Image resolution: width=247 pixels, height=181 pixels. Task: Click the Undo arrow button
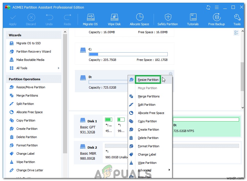click(x=49, y=20)
